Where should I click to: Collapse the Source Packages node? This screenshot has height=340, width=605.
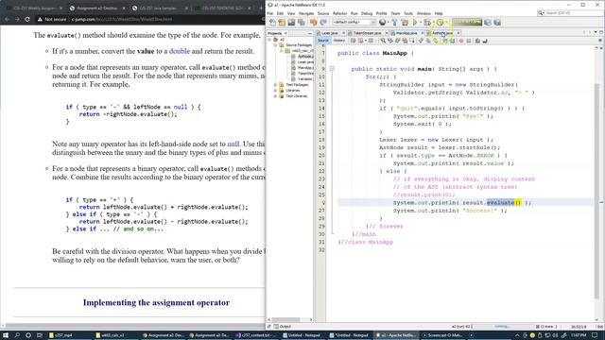pos(275,45)
